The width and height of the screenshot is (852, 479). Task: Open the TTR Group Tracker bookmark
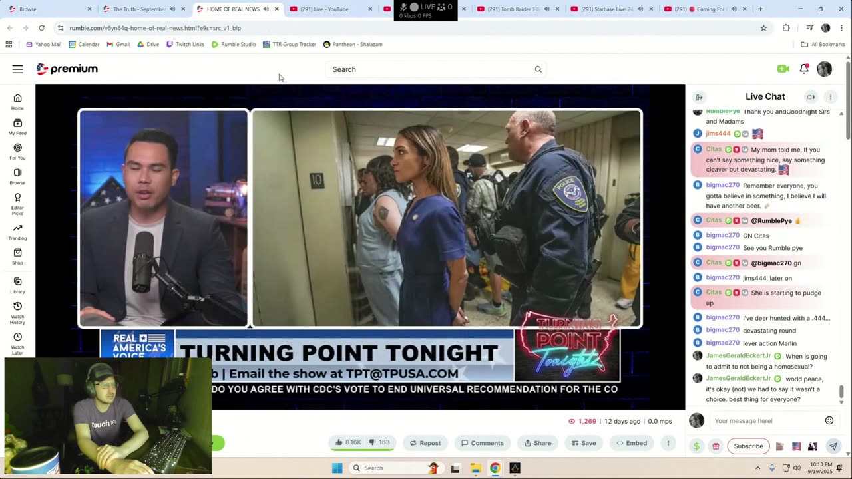[289, 44]
